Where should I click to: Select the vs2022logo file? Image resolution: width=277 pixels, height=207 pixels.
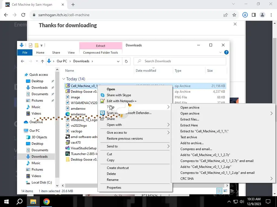[79, 126]
